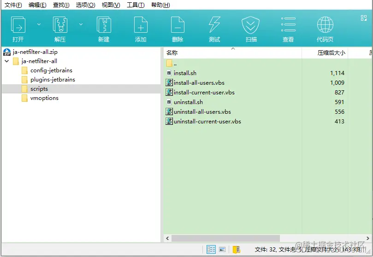373x257 pixels.
Task: Expand the dropdown arrow beside 打开
Action: 39,24
